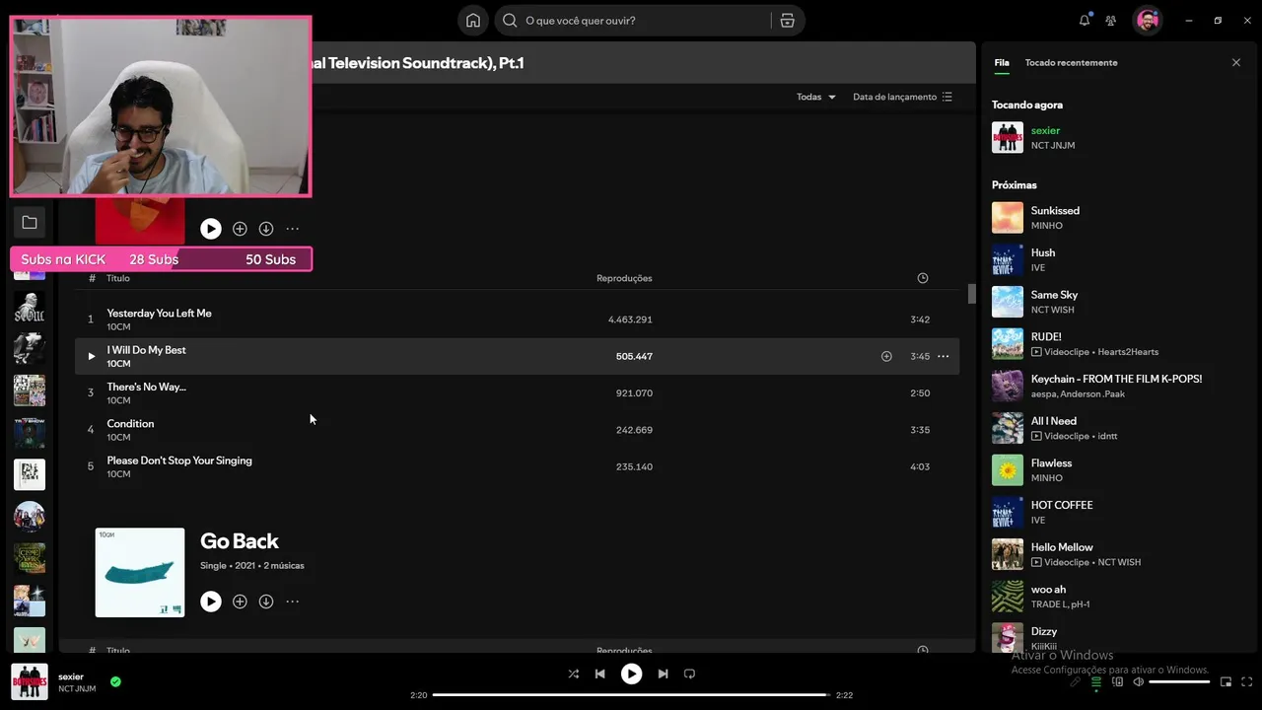
Task: Add Go Back single to library
Action: point(240,602)
